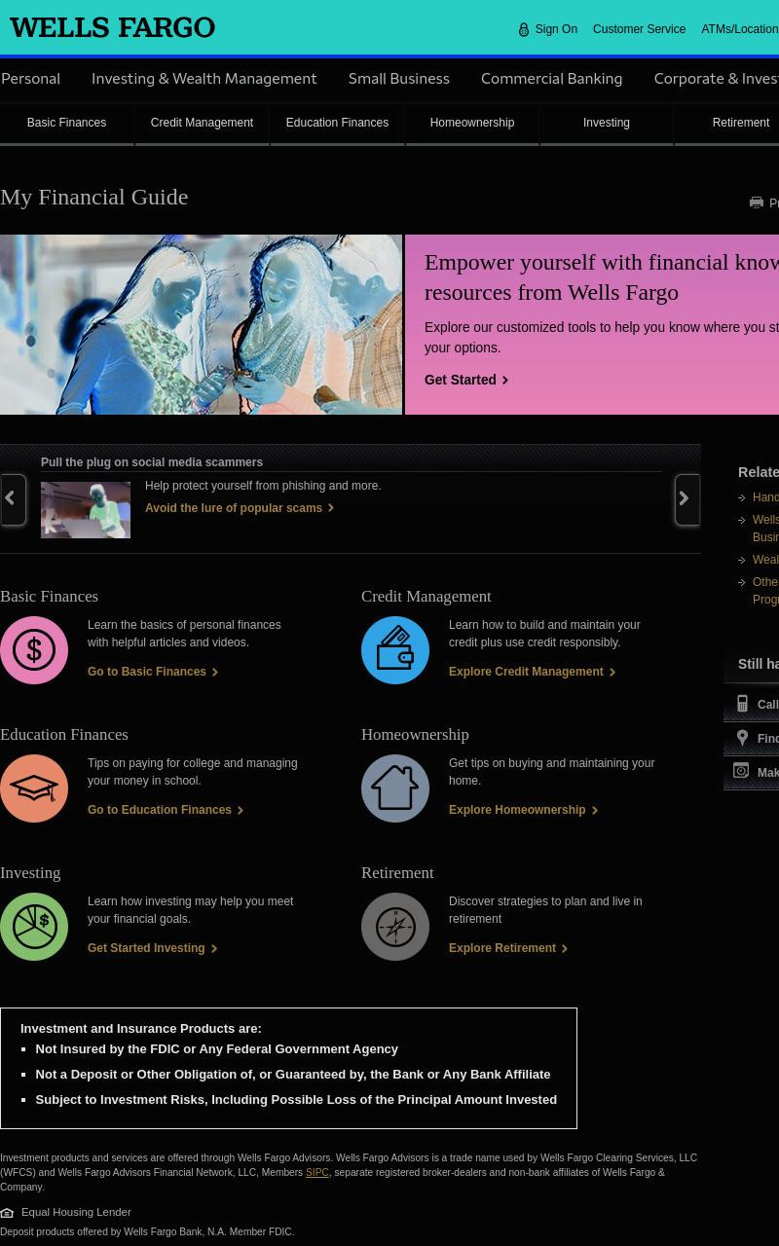The width and height of the screenshot is (779, 1246).
Task: Switch to the Credit Management tab
Action: pos(202,123)
